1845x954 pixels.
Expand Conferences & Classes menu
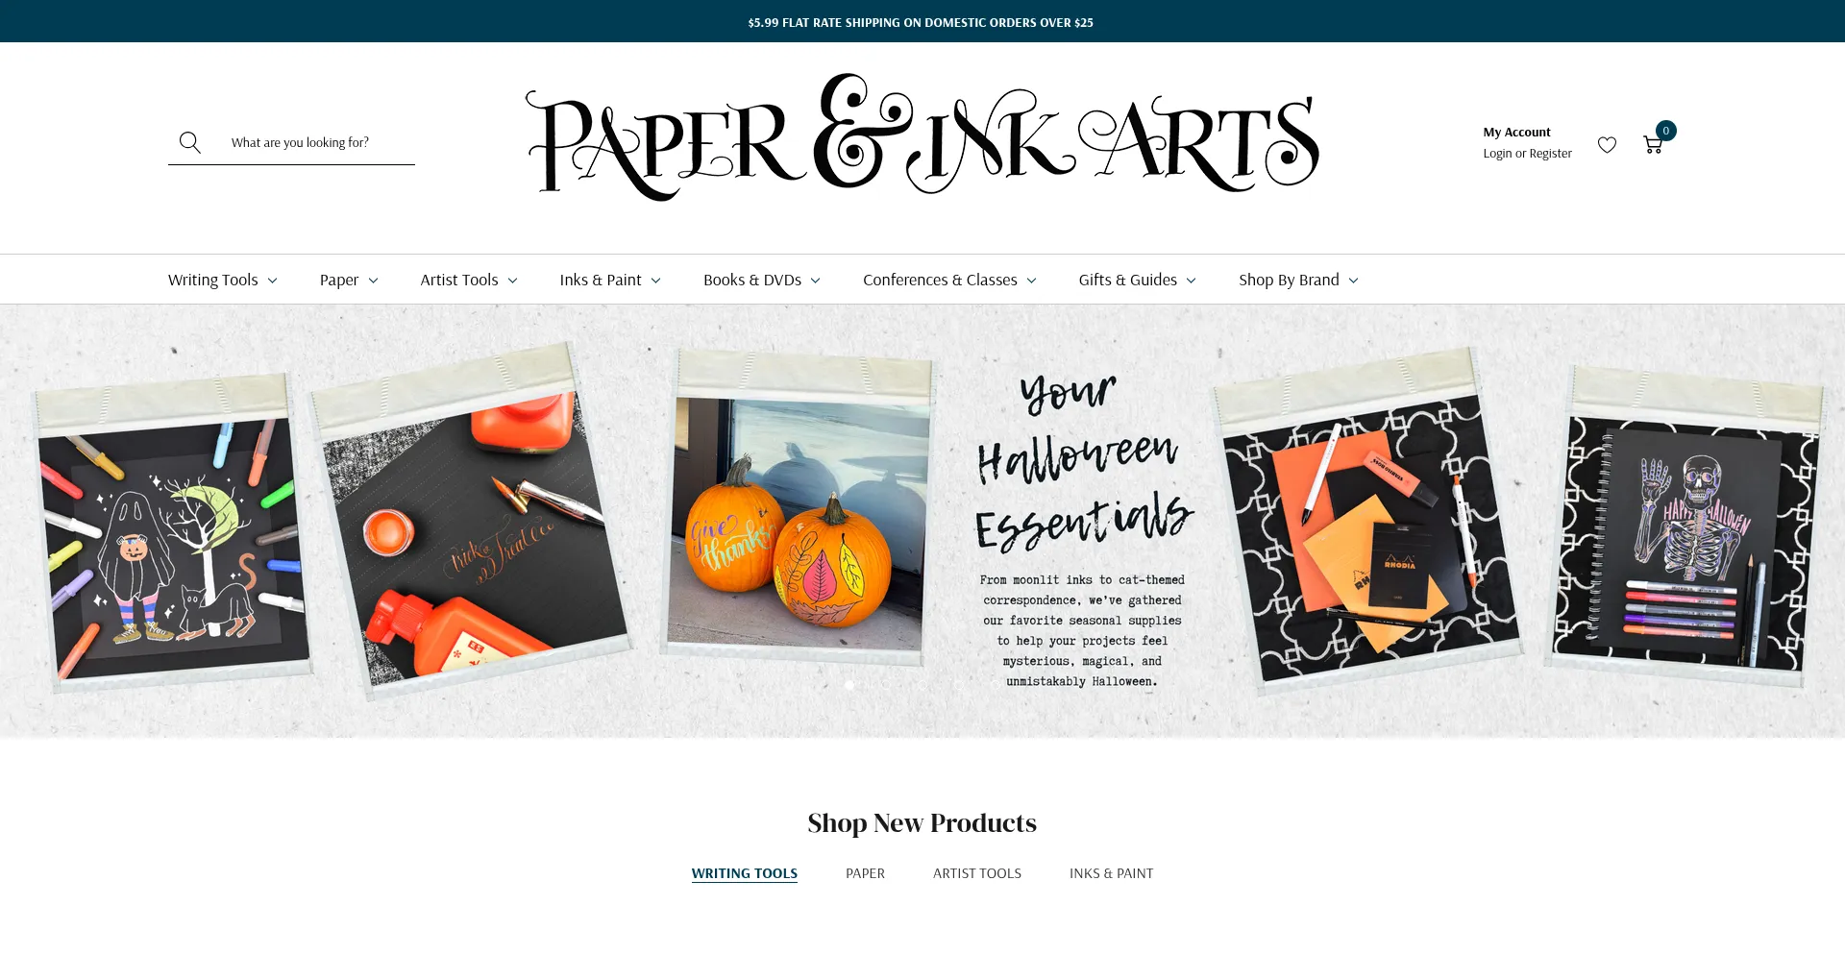click(x=949, y=280)
